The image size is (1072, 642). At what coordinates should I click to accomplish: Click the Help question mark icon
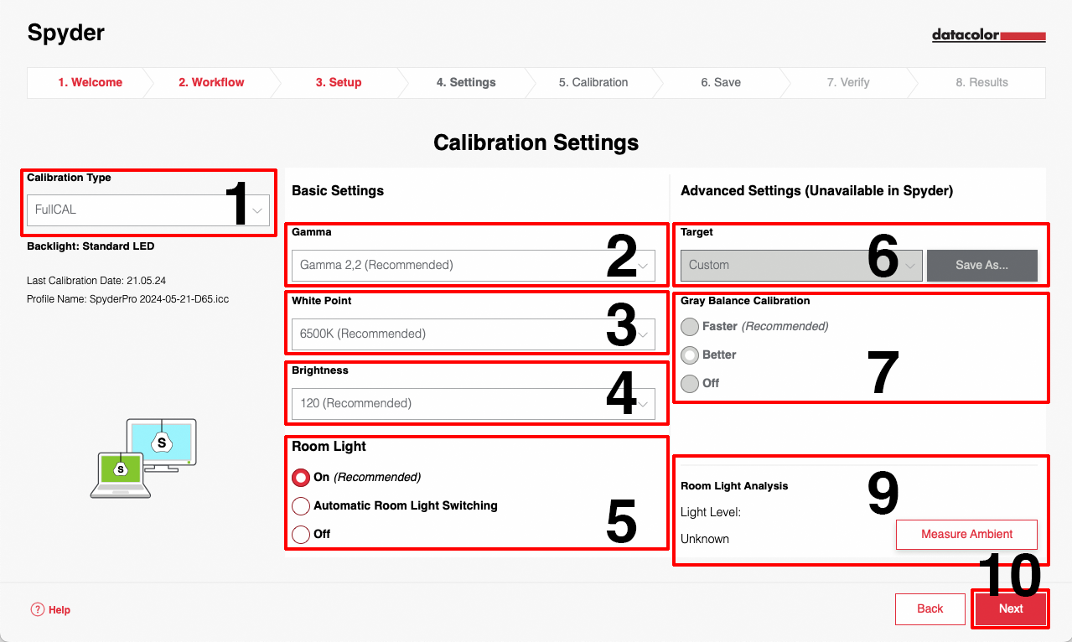[x=37, y=609]
